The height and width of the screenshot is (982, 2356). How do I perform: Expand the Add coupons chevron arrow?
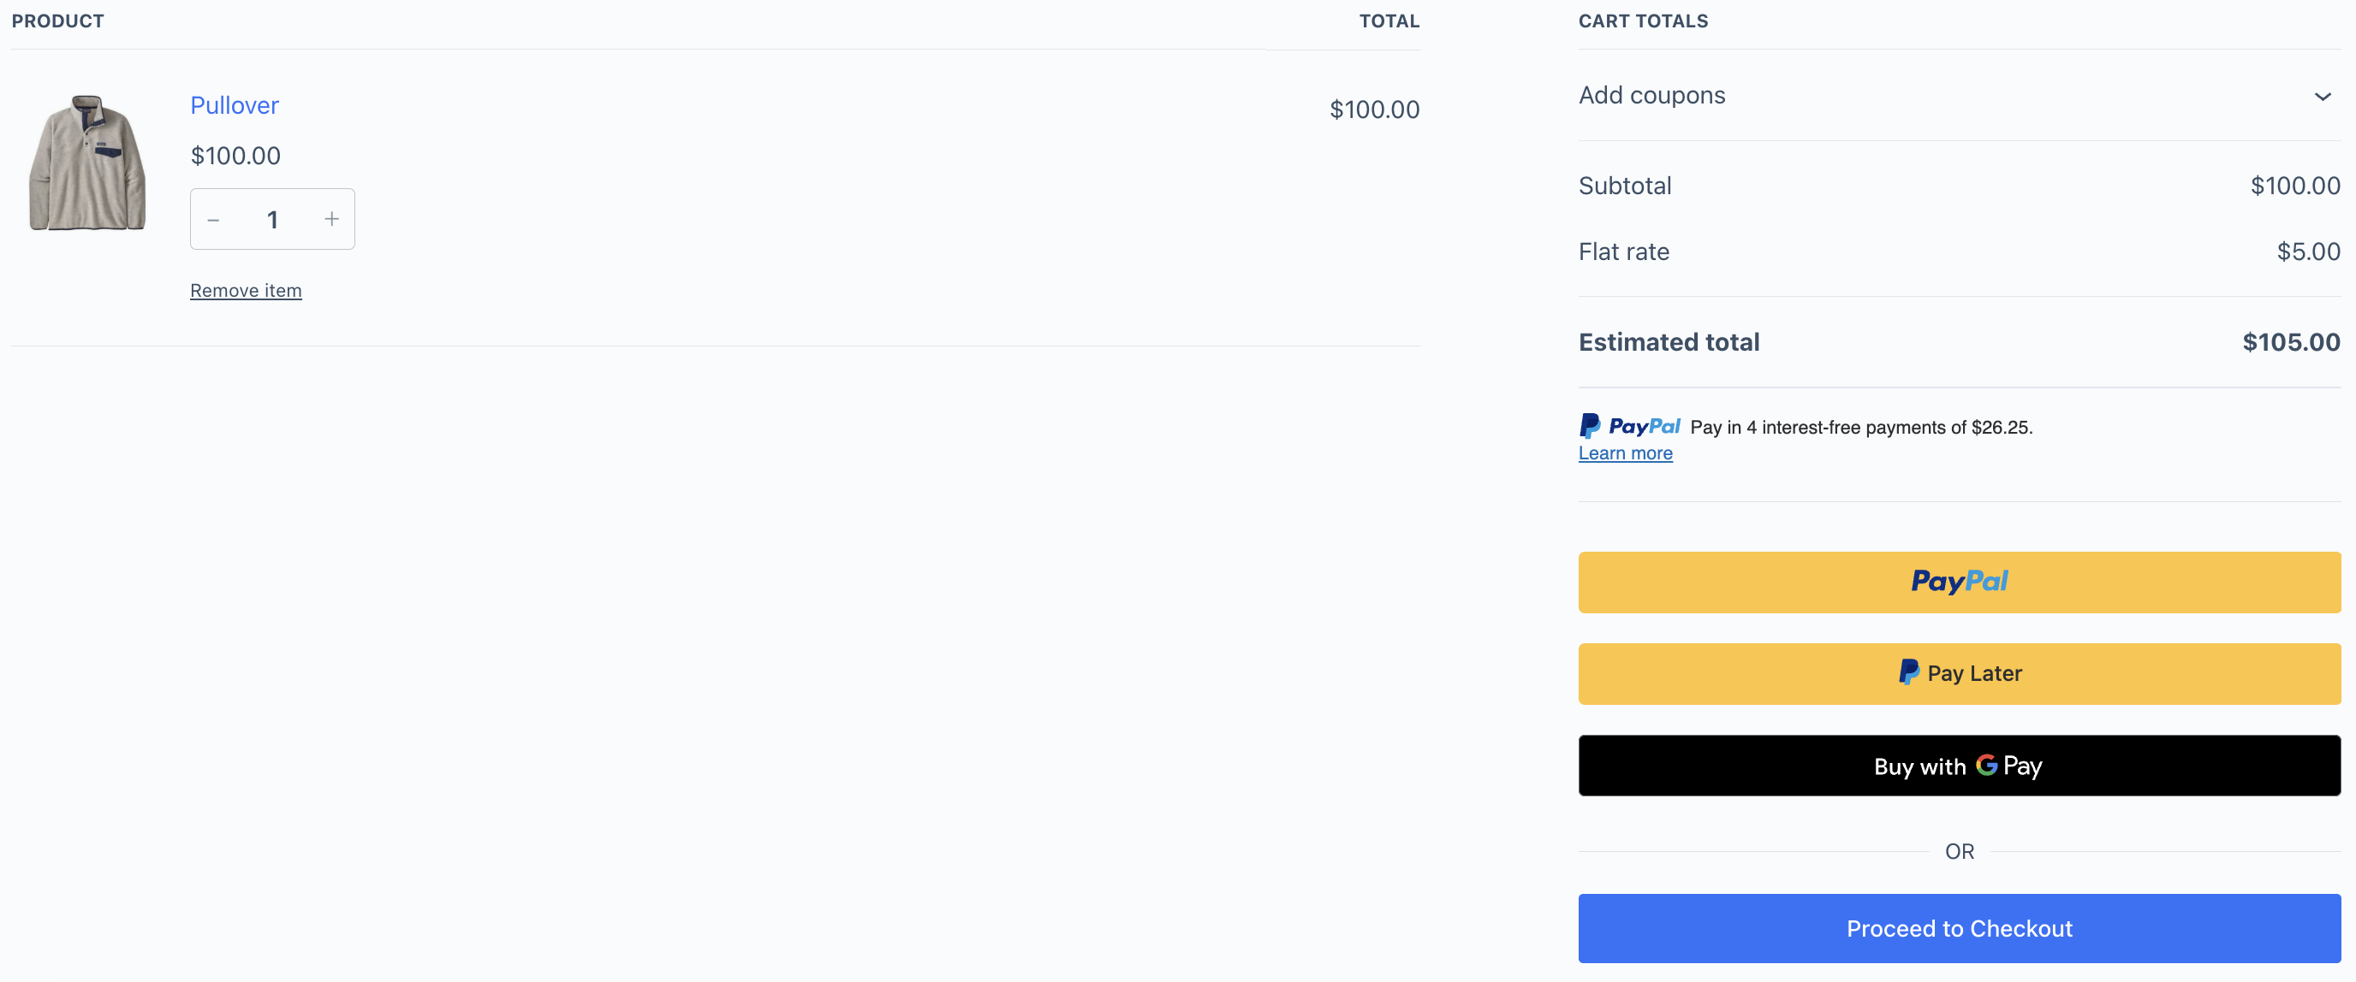tap(2321, 96)
